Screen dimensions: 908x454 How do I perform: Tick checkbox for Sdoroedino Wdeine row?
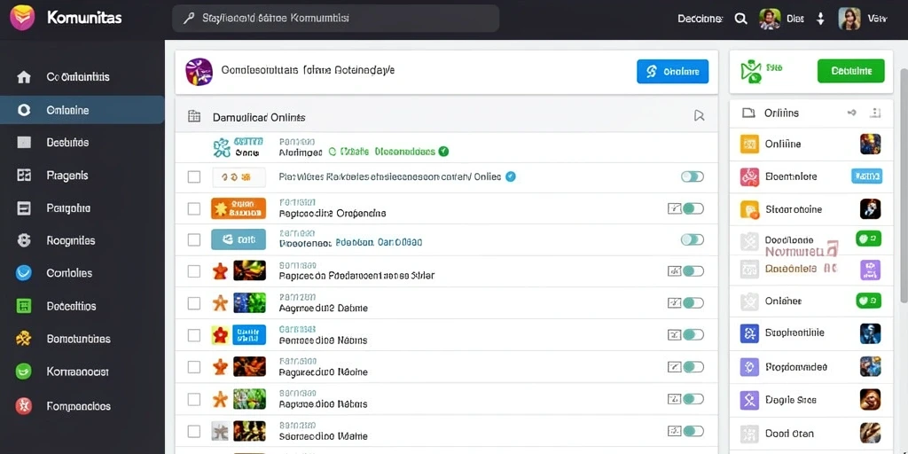point(194,431)
